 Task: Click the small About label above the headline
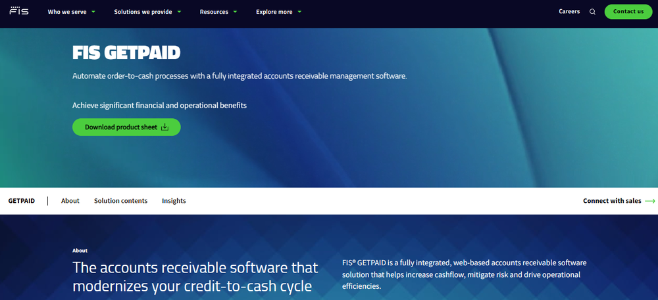pyautogui.click(x=80, y=251)
